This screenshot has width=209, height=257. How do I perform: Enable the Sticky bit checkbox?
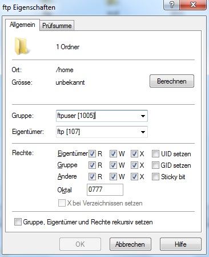tap(155, 177)
